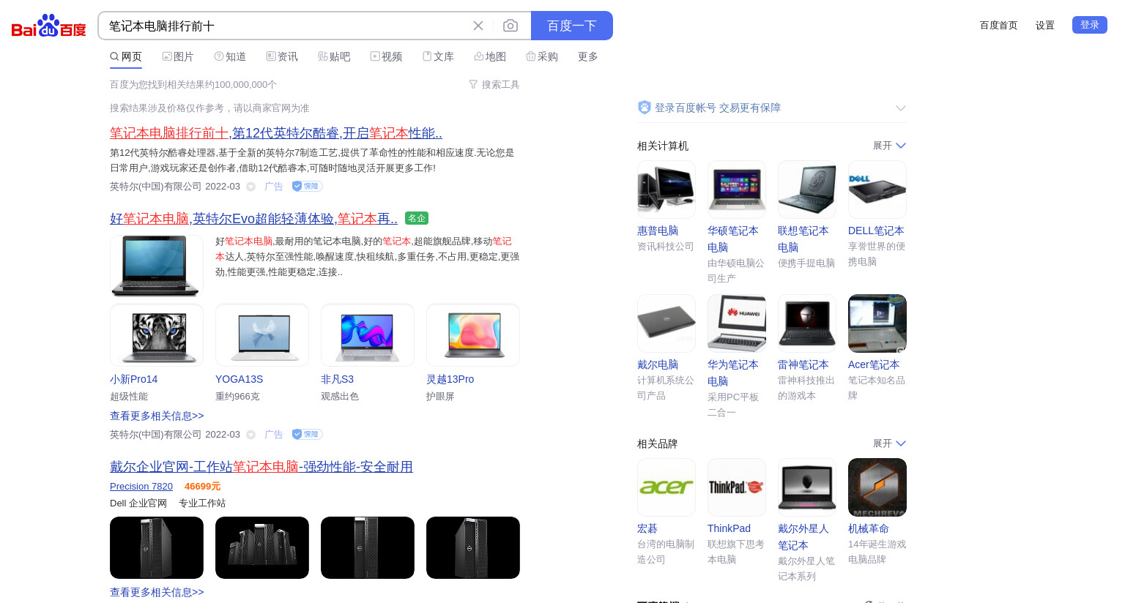Open the 更多 menu
The image size is (1125, 603).
[x=588, y=56]
